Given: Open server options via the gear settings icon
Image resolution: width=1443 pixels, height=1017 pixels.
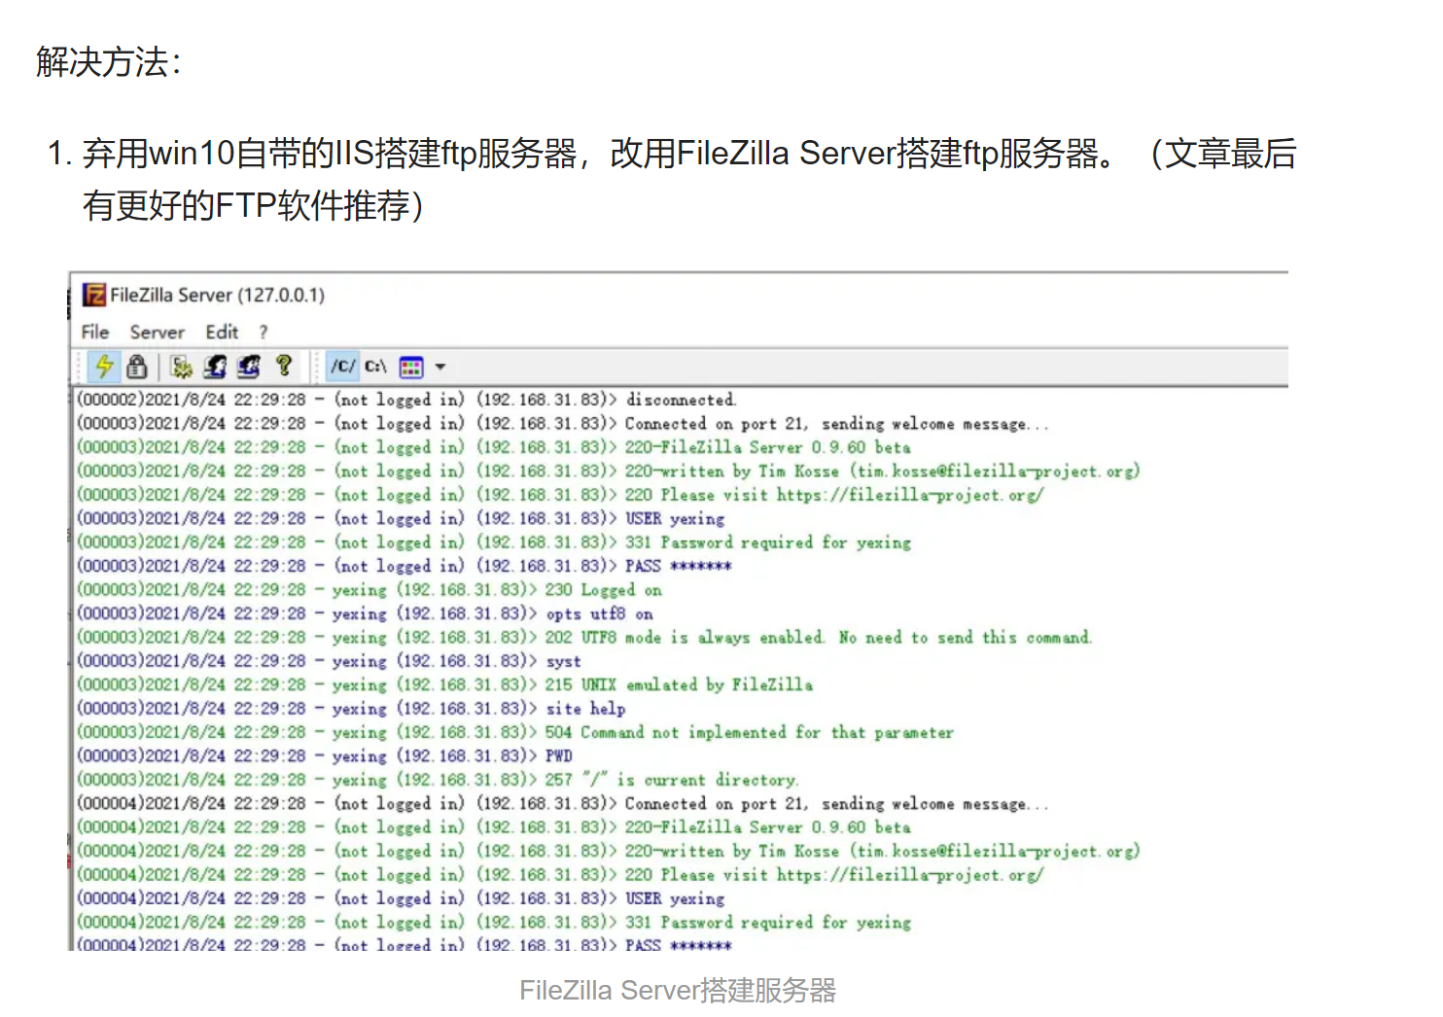Looking at the screenshot, I should (x=180, y=367).
